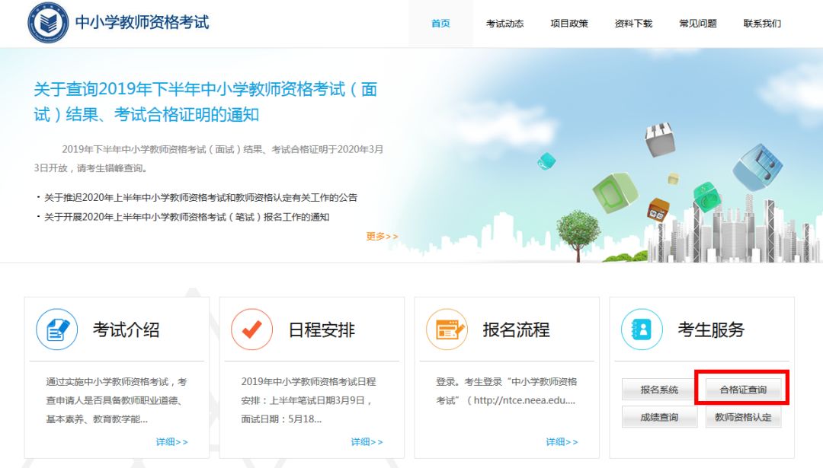Click the 日程安排 checkmark icon
The height and width of the screenshot is (468, 823).
[x=251, y=330]
